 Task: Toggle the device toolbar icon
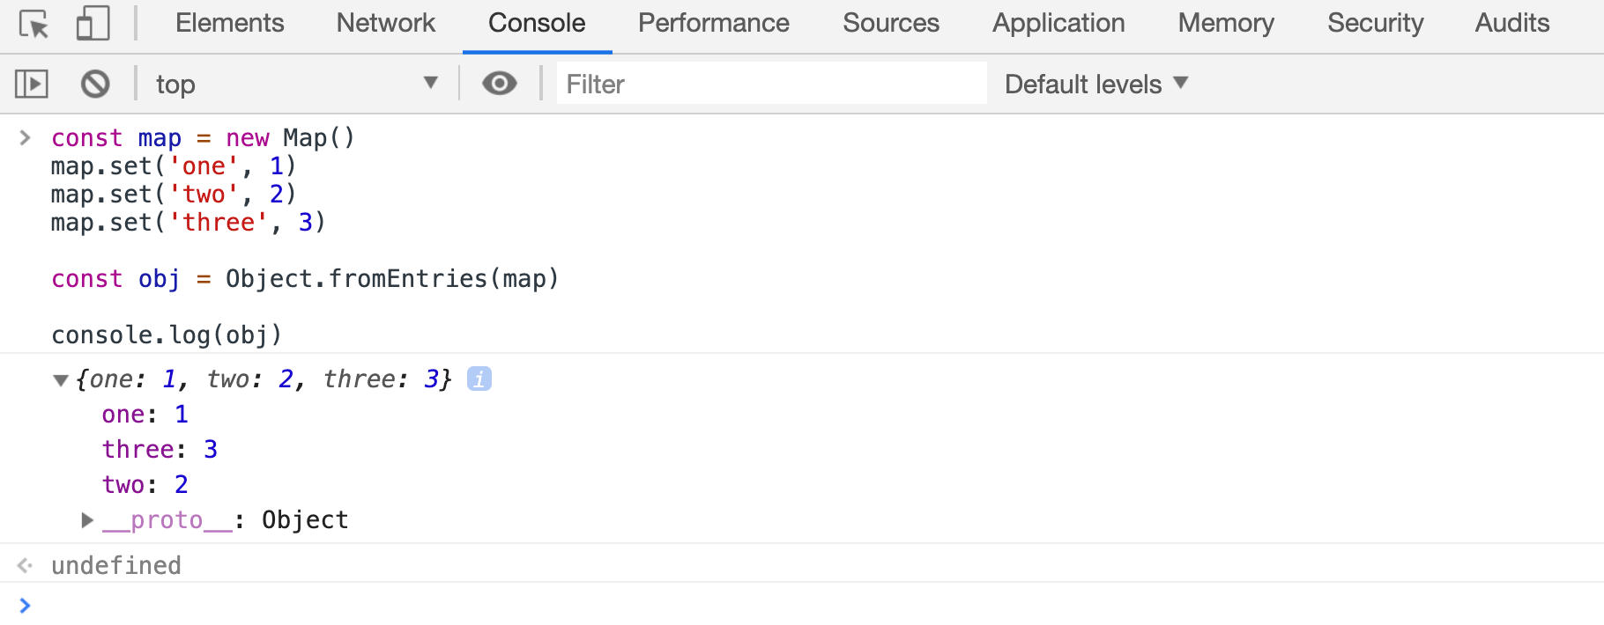[93, 24]
